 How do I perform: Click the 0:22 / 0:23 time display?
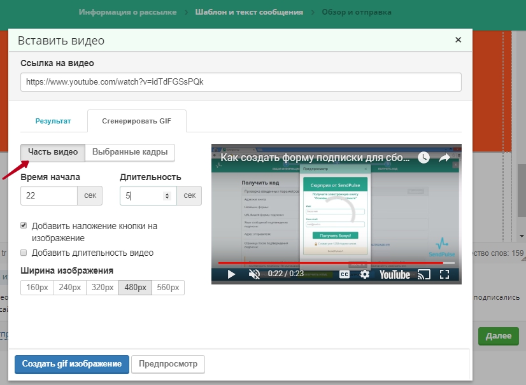click(285, 274)
